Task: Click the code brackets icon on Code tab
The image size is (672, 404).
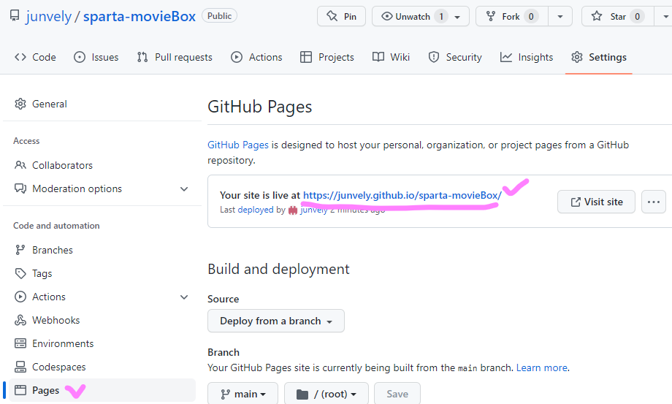Action: pos(20,57)
